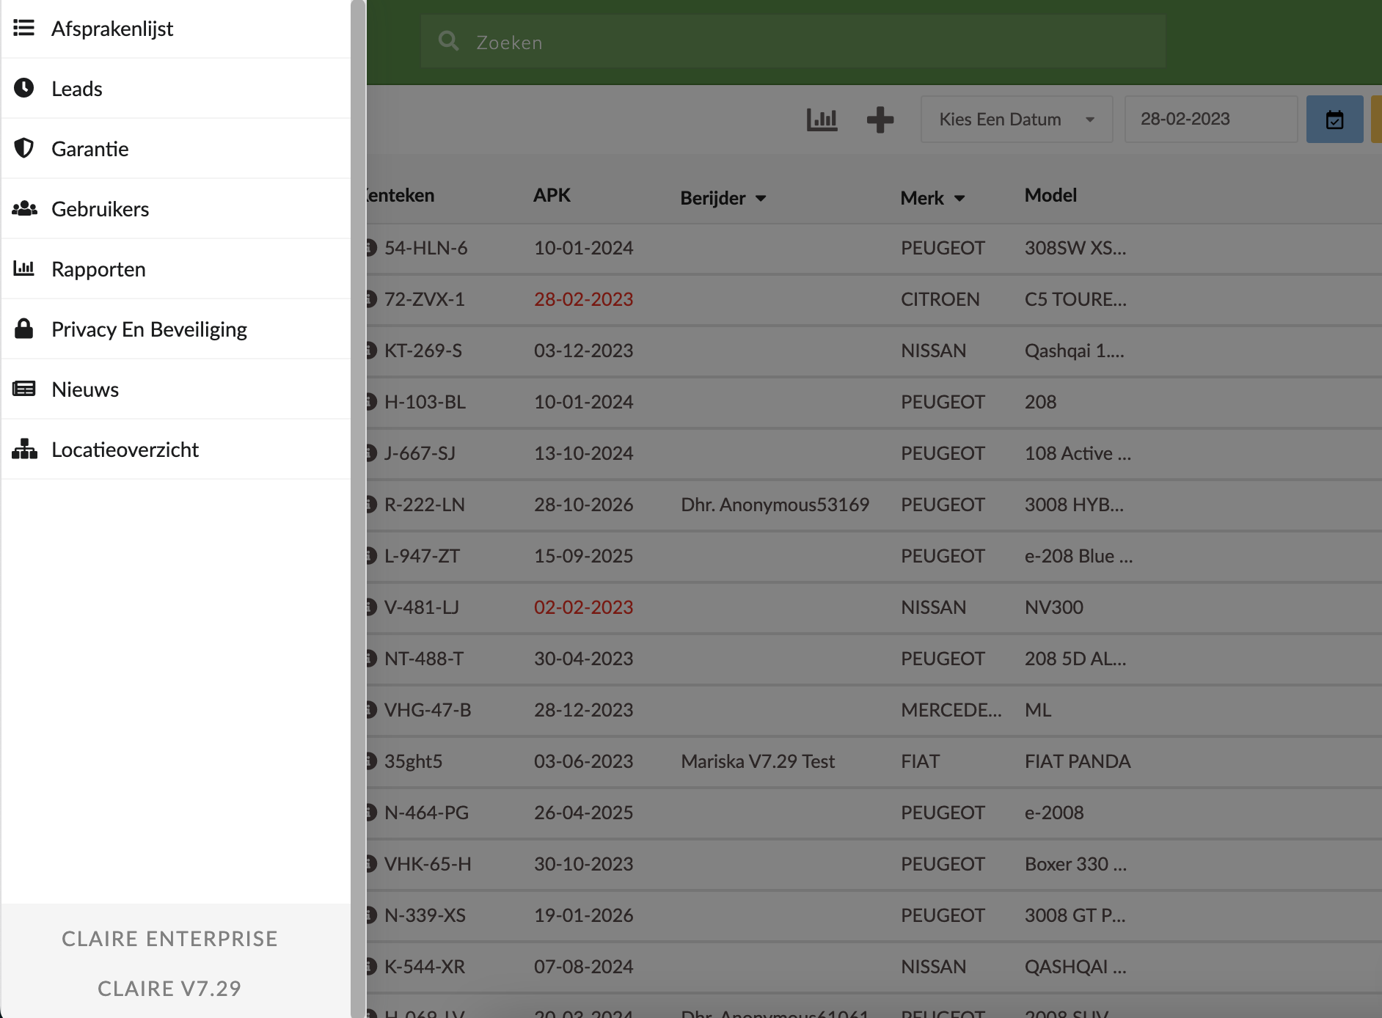Open Rapporten from the side menu
Viewport: 1382px width, 1018px height.
tap(98, 269)
